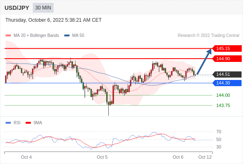Click the RSI 50 level label
Image resolution: width=243 pixels, height=164 pixels.
(219, 140)
